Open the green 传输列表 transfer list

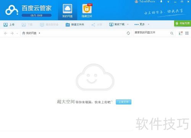[183, 23]
